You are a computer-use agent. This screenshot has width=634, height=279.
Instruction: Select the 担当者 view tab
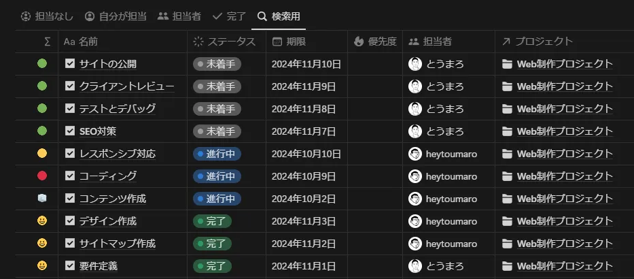(x=179, y=16)
